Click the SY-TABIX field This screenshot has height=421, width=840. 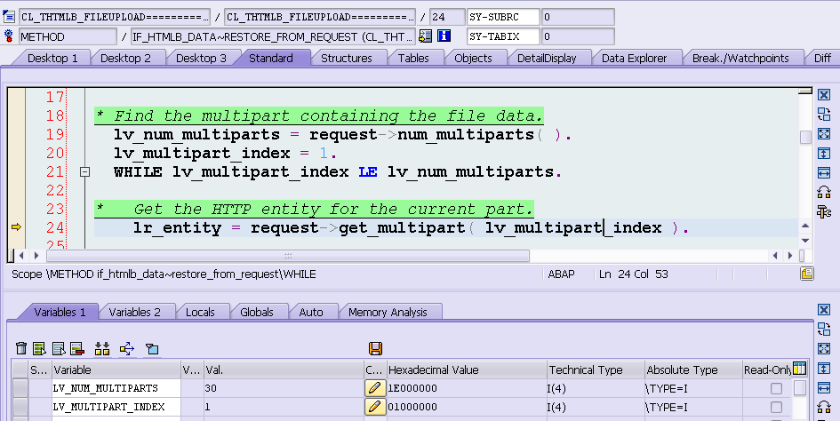point(503,36)
